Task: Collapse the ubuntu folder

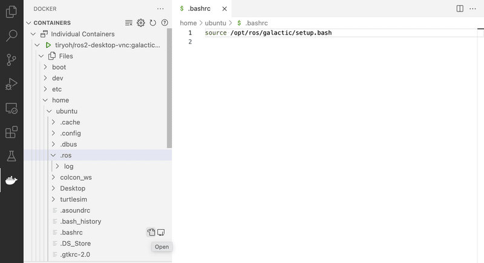Action: click(49, 111)
